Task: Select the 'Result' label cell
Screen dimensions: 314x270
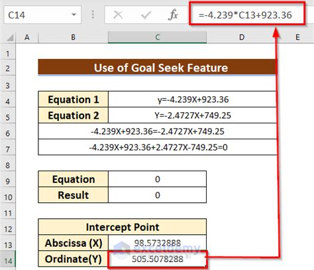Action: pyautogui.click(x=73, y=195)
